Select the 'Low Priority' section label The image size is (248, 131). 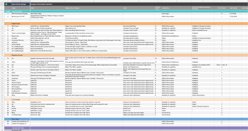[x=16, y=100]
